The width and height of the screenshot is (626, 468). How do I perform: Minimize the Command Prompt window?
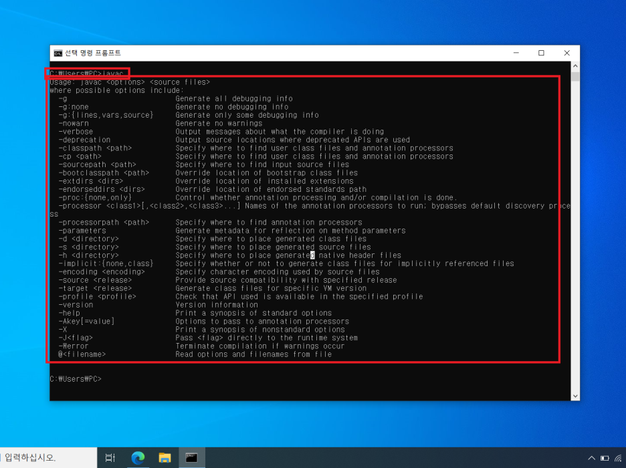coord(516,53)
